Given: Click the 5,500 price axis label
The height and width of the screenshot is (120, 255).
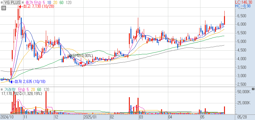Looking at the screenshot, I should 242,33.
